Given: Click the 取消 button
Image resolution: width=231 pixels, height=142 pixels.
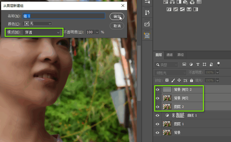Looking at the screenshot, I should point(117,26).
